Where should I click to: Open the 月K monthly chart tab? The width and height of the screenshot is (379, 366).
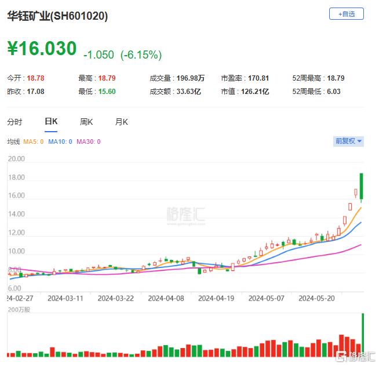(x=121, y=122)
